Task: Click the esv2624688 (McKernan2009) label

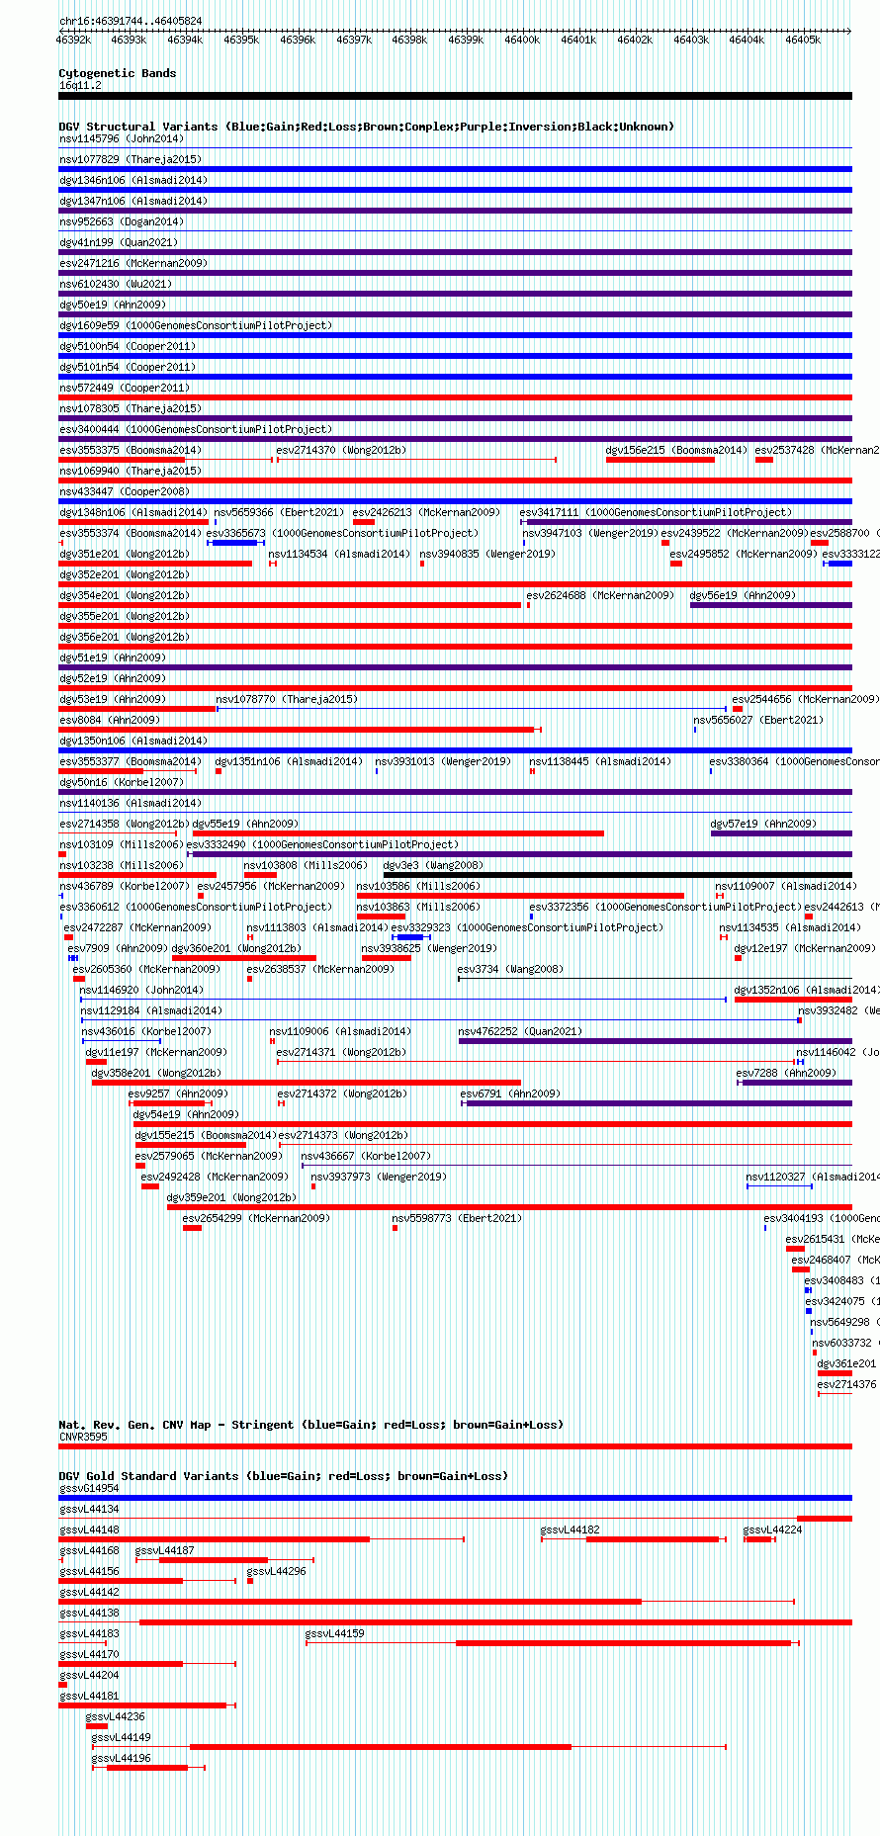Action: (x=600, y=595)
